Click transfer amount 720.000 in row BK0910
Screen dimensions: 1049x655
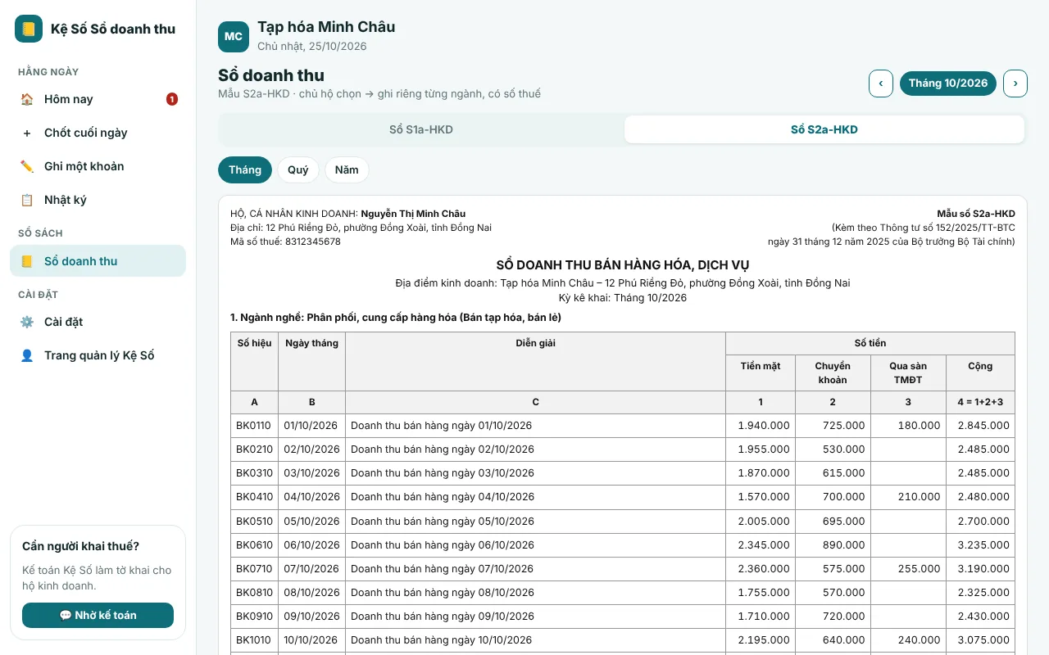(x=833, y=616)
